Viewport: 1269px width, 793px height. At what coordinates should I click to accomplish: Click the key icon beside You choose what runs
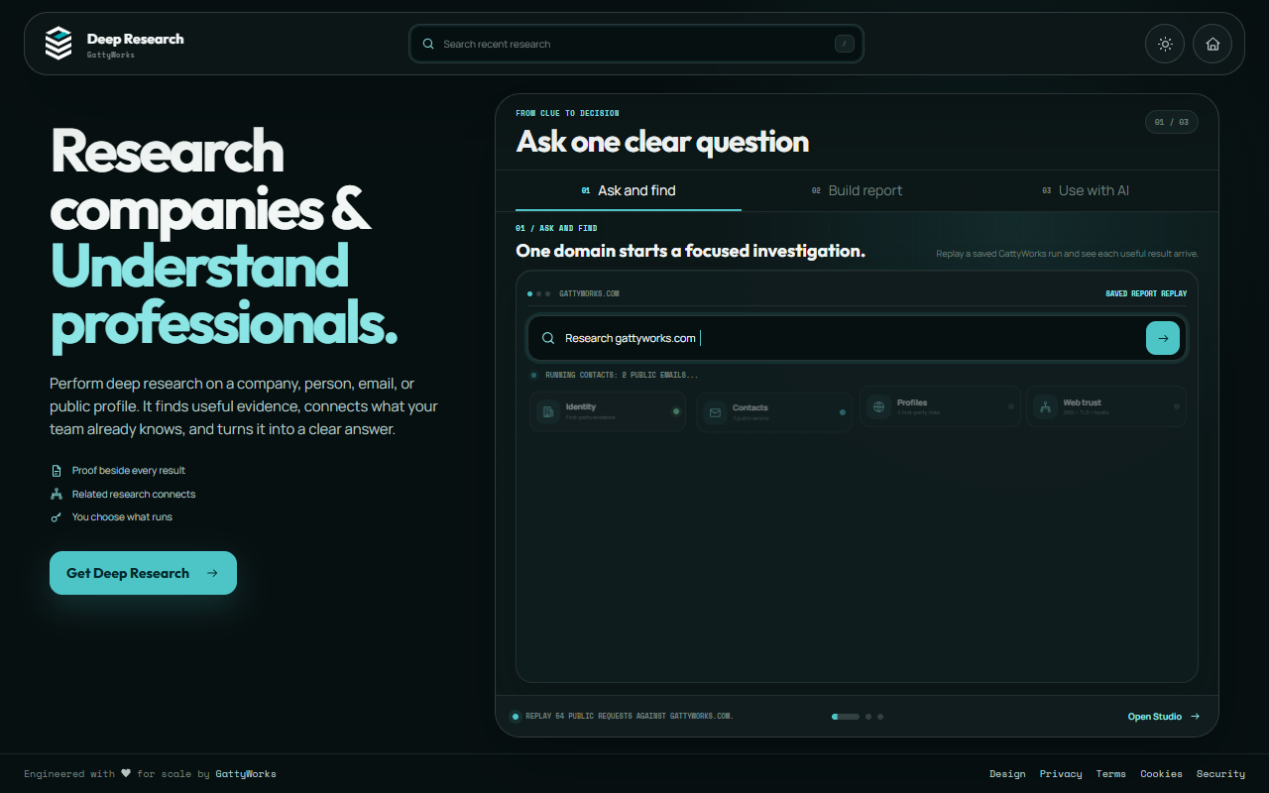57,517
